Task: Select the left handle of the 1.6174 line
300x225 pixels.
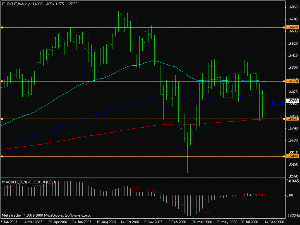Action: click(x=2, y=81)
